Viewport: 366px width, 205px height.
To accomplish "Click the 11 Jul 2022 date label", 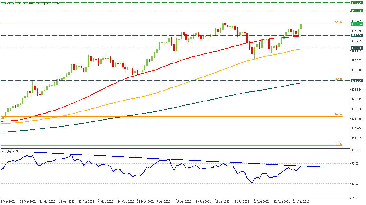I will (x=223, y=201).
